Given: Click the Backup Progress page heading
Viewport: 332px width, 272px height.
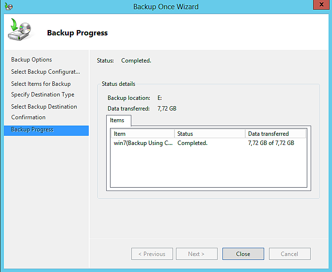Looking at the screenshot, I should coord(78,33).
